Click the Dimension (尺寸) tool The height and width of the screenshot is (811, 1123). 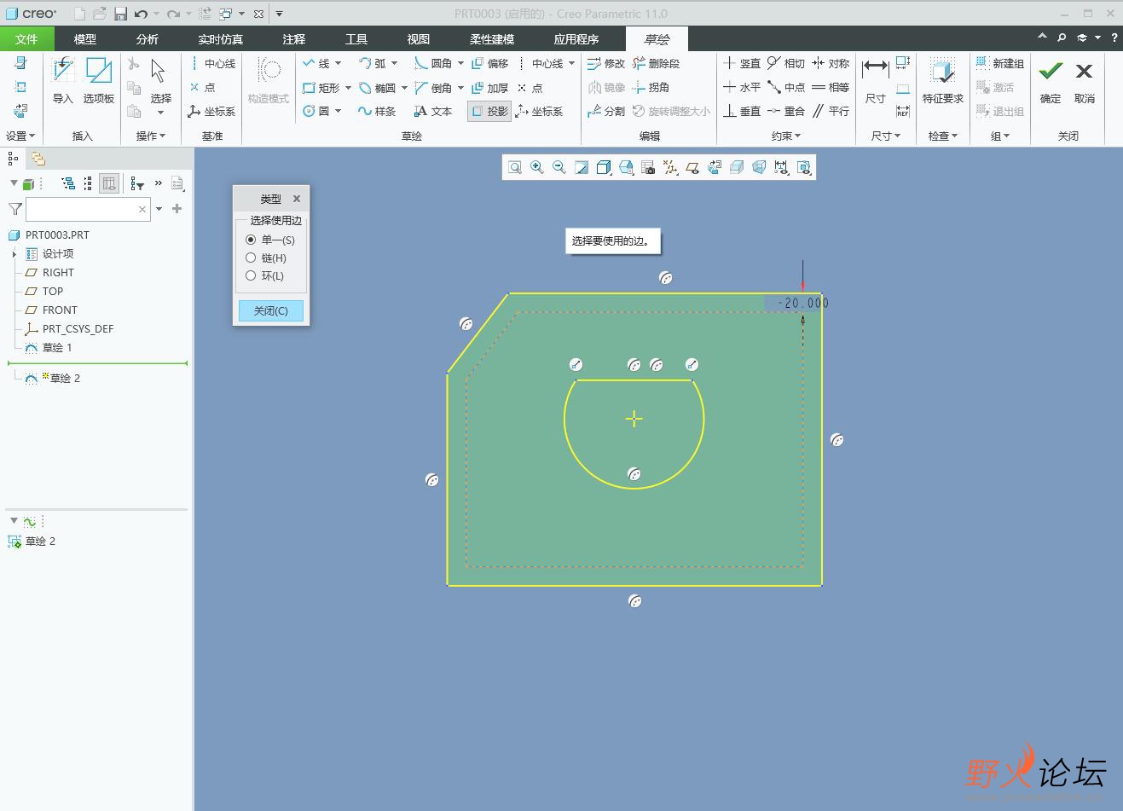tap(875, 81)
